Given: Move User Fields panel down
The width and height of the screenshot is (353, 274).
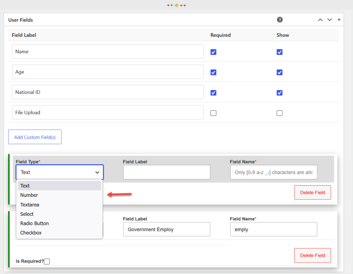Looking at the screenshot, I should tap(329, 20).
